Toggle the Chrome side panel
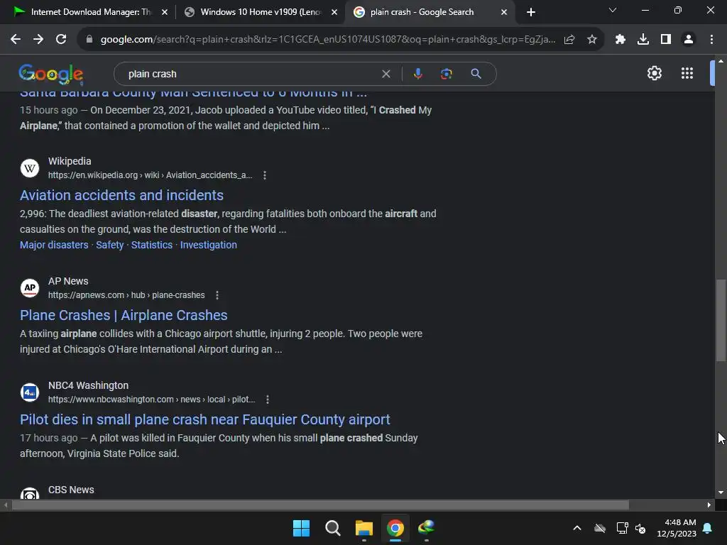The height and width of the screenshot is (545, 727). (666, 40)
